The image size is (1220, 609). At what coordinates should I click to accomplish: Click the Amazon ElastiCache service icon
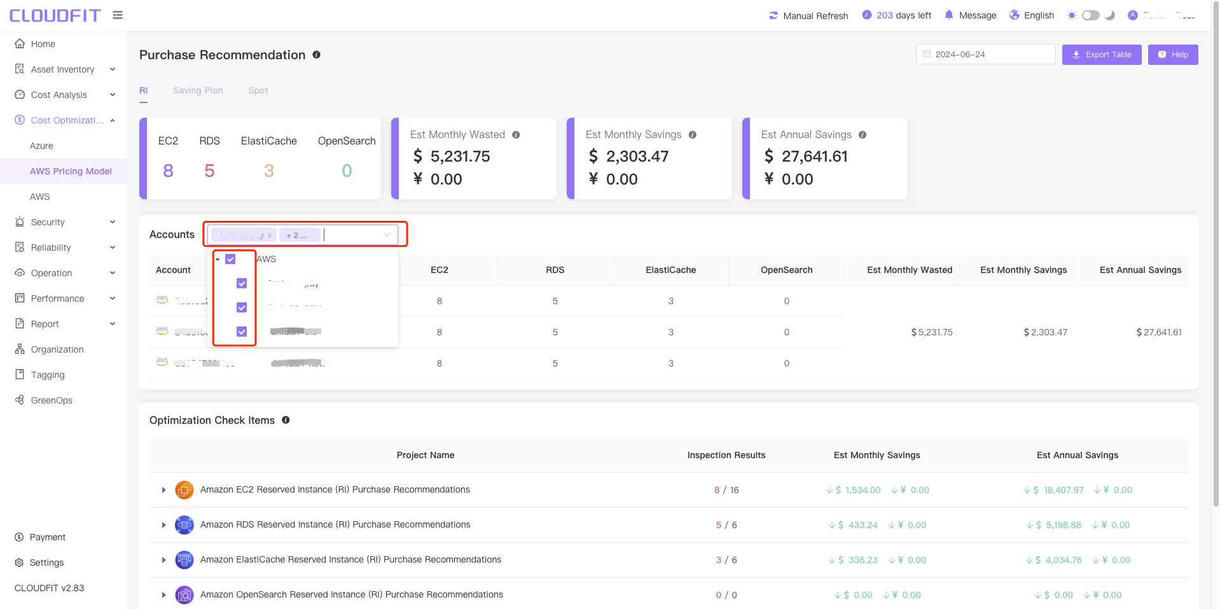pyautogui.click(x=184, y=560)
